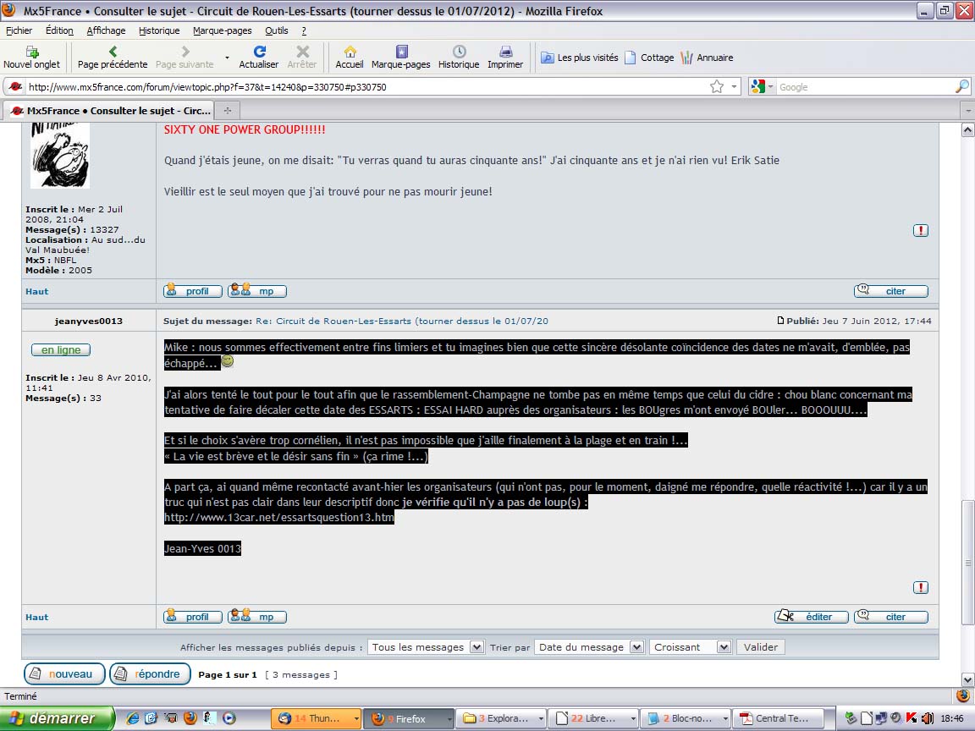The height and width of the screenshot is (731, 975).
Task: Open the Date du message sort dropdown
Action: pyautogui.click(x=589, y=647)
